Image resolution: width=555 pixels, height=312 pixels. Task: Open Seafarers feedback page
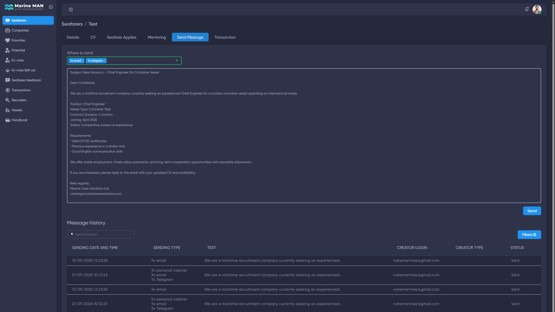coord(28,80)
